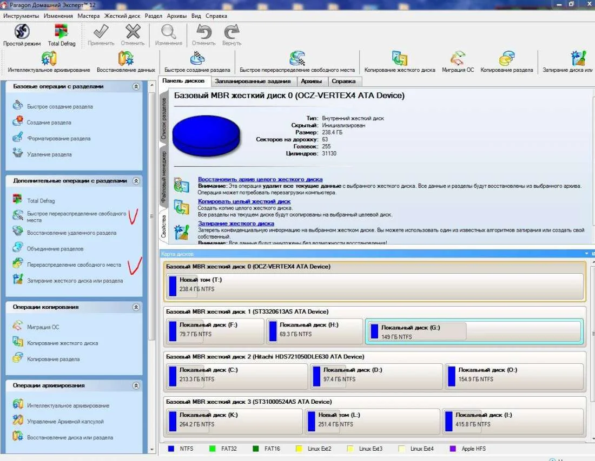Collapse the Операции копирования section
This screenshot has height=461, width=595.
click(136, 307)
